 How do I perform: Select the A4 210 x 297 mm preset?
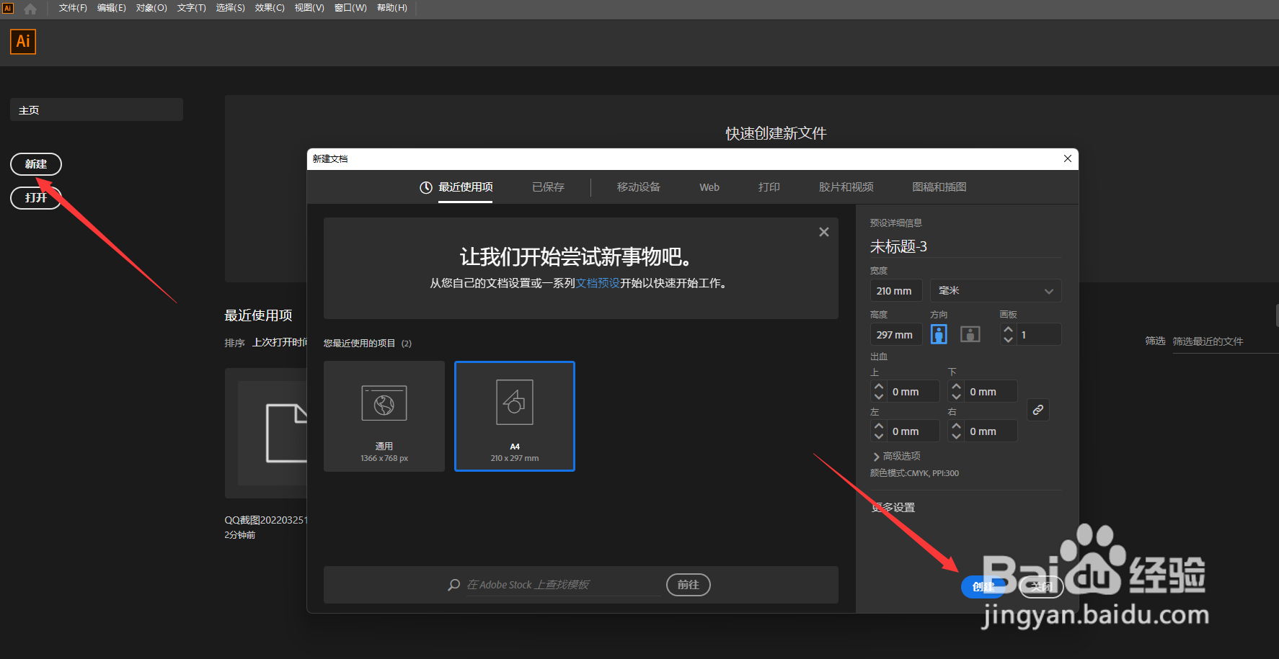click(515, 416)
